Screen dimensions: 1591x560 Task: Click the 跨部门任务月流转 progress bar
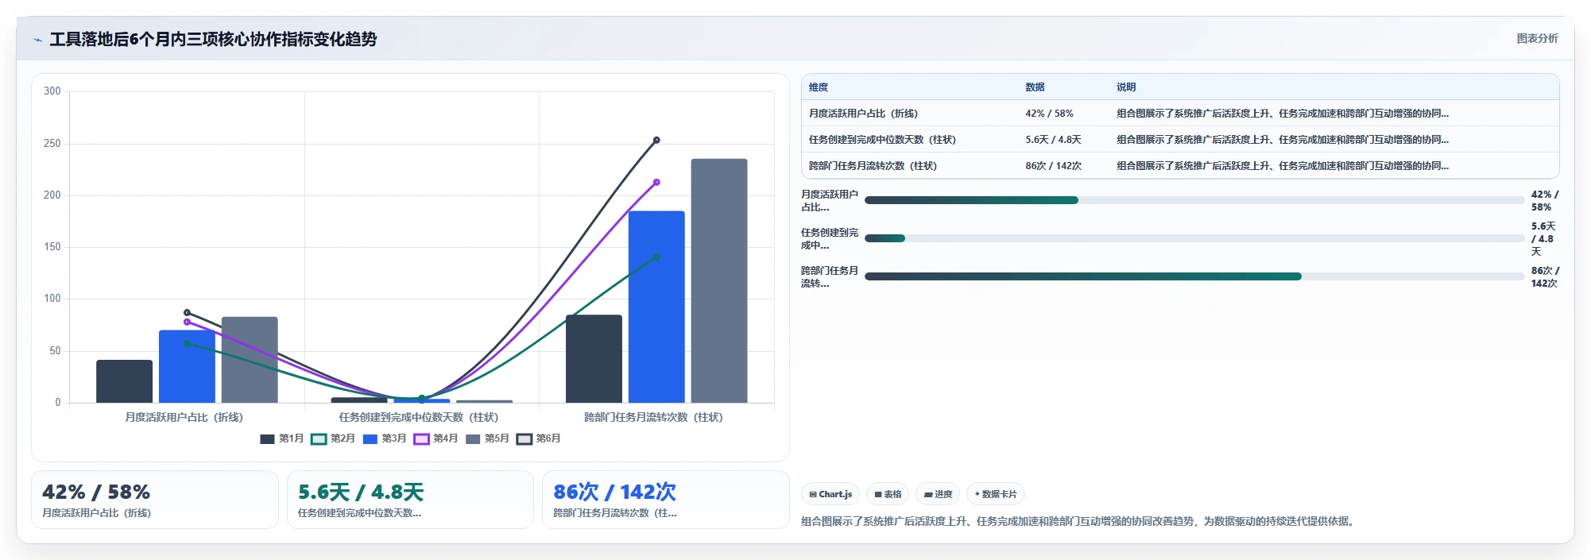click(1194, 276)
